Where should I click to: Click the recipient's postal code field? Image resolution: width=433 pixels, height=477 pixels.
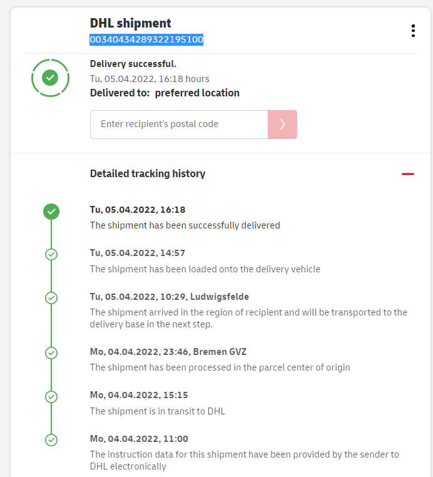tap(179, 125)
